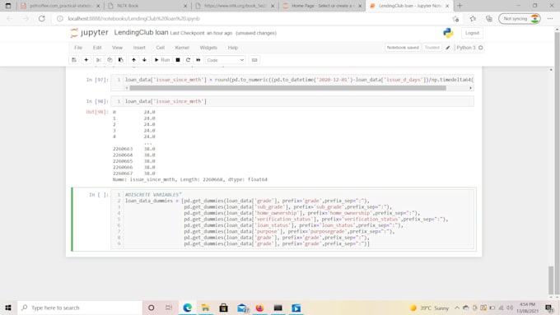Insert a cell below with the plus icon
The width and height of the screenshot is (560, 315).
pyautogui.click(x=86, y=60)
